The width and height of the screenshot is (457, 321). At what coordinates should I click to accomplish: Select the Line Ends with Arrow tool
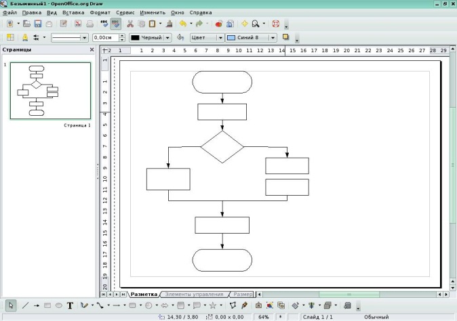(37, 305)
